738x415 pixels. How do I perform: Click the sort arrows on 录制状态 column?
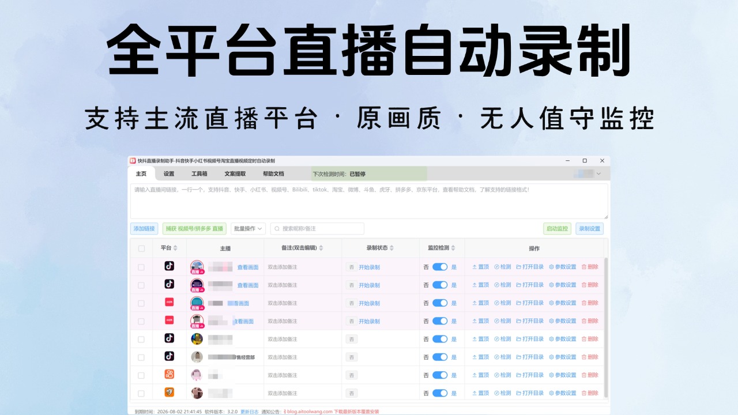coord(392,247)
